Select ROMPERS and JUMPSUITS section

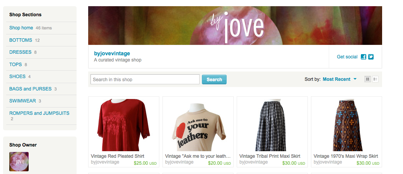pos(39,113)
